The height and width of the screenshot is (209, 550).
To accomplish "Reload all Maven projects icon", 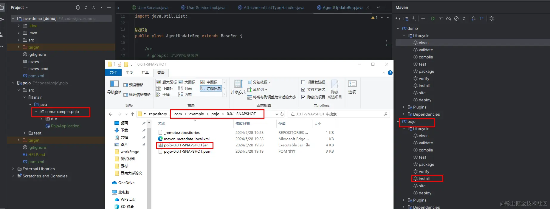I will pyautogui.click(x=398, y=18).
